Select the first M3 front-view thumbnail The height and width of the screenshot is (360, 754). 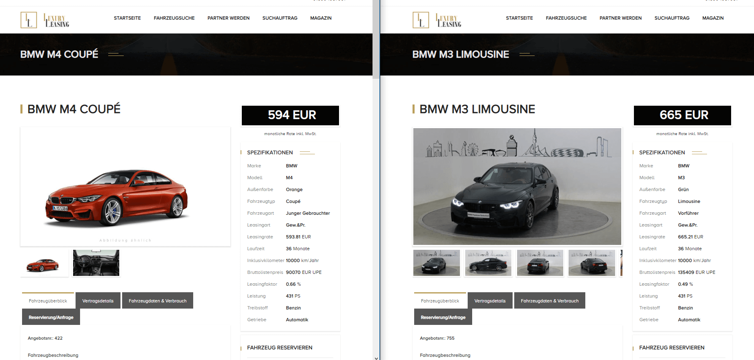tap(437, 263)
